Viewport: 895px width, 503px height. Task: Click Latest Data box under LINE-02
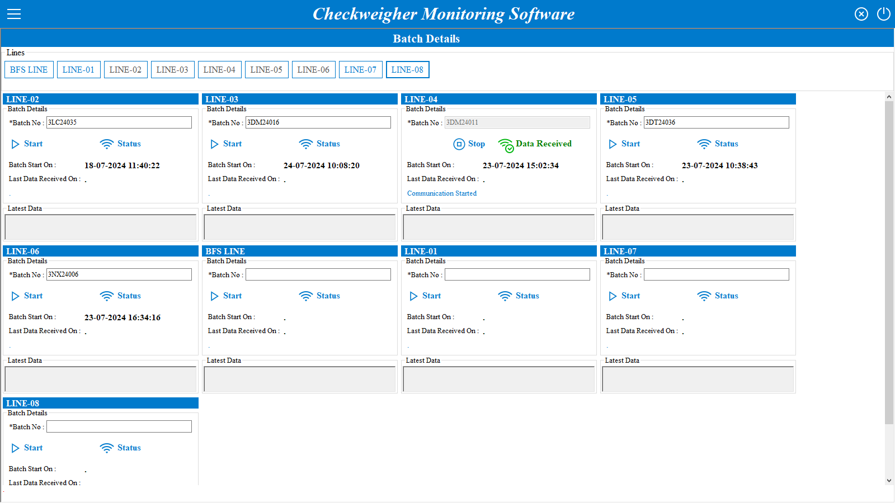(101, 227)
